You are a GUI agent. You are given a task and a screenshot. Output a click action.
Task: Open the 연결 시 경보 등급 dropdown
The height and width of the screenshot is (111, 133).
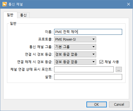75,55
